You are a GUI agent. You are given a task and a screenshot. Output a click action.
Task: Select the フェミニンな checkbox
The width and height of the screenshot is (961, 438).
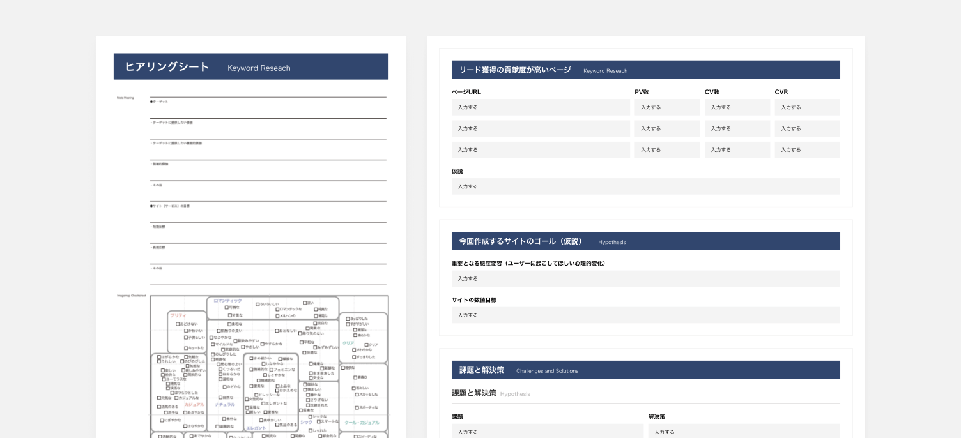pyautogui.click(x=272, y=370)
